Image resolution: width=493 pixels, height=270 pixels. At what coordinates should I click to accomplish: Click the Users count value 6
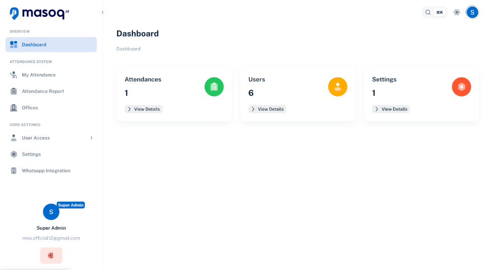(251, 93)
